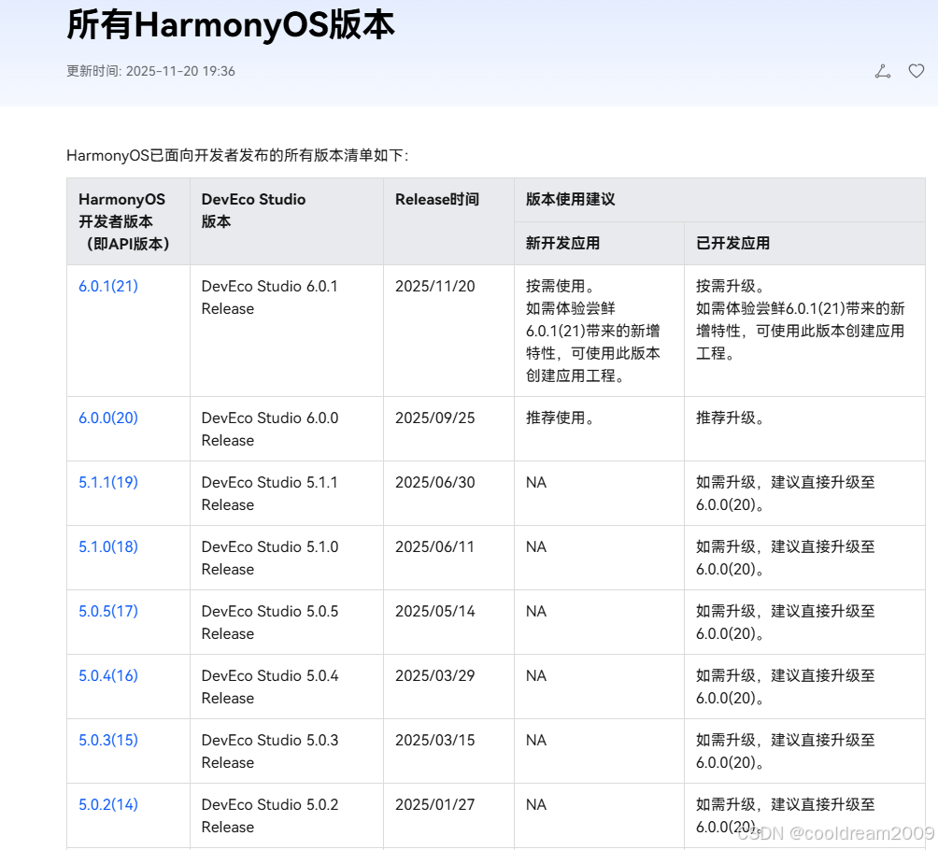The image size is (938, 850).
Task: Click the release date 2025/01/27
Action: tap(435, 804)
